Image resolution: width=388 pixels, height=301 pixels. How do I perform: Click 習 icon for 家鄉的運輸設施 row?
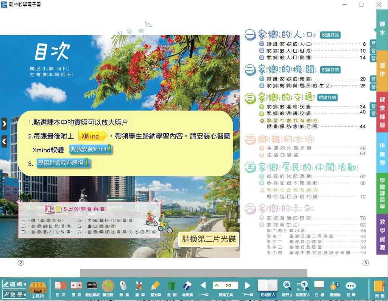(373, 106)
